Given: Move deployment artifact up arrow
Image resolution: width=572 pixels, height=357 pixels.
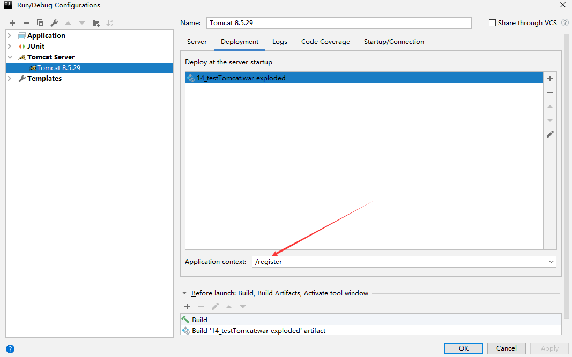Looking at the screenshot, I should tap(550, 107).
